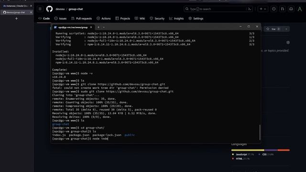Open the issues icon in GitHub header
The image size is (306, 172).
(274, 9)
